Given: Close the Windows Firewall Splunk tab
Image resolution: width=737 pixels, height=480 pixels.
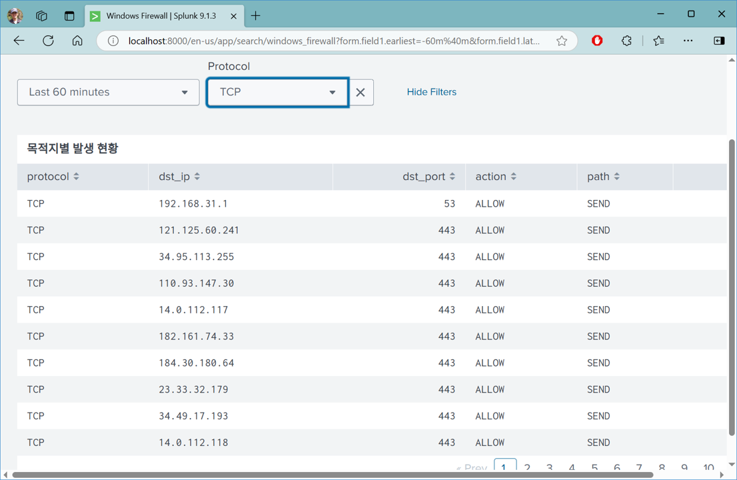Looking at the screenshot, I should pos(234,16).
